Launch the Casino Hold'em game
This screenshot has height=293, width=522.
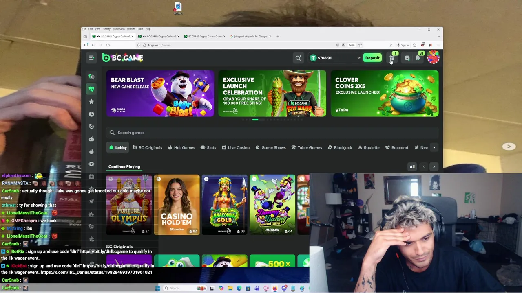[177, 205]
